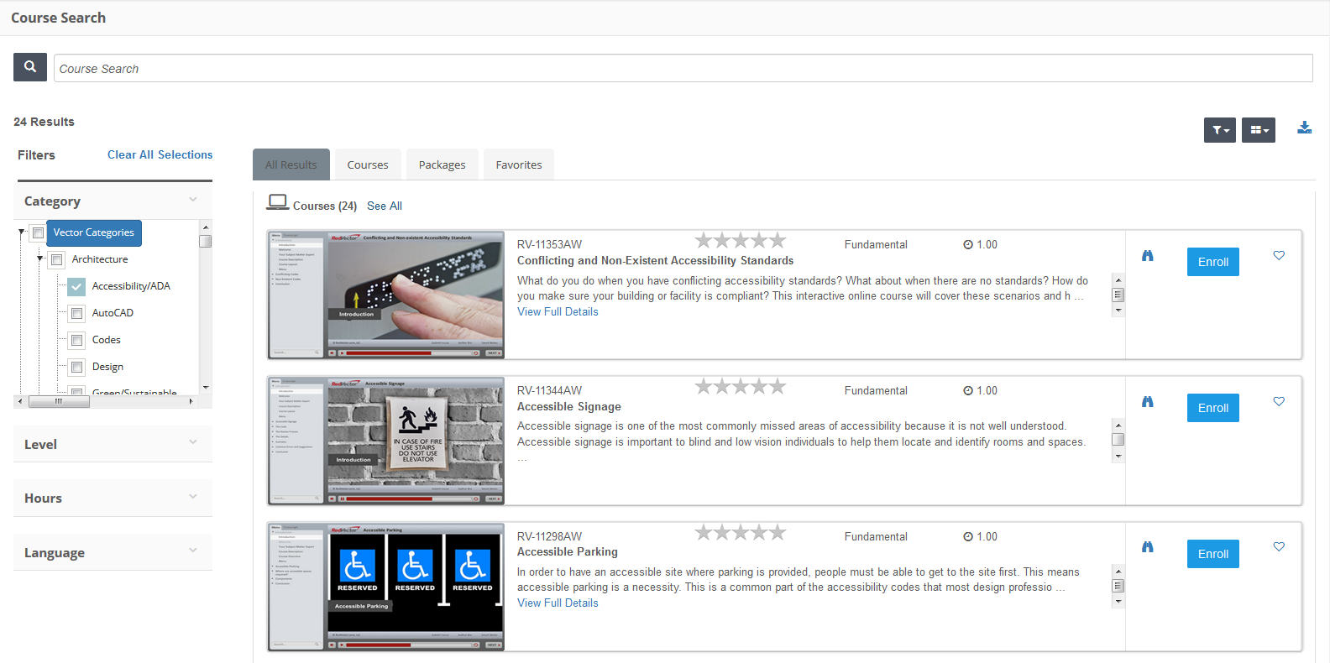The width and height of the screenshot is (1330, 663).
Task: Expand the Level filter section
Action: coord(113,444)
